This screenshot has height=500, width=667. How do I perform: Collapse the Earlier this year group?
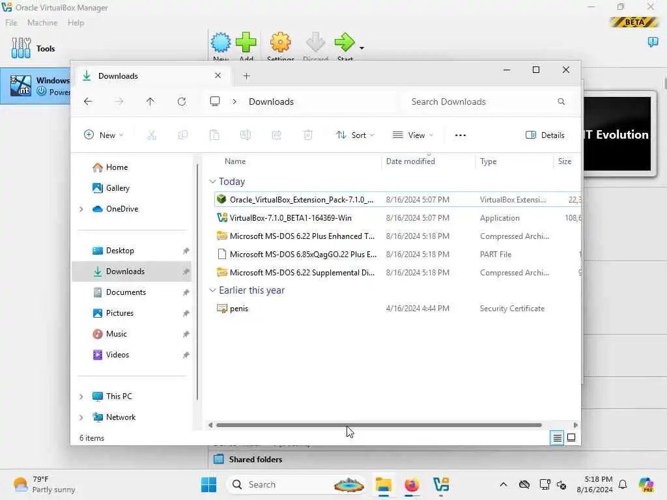pyautogui.click(x=213, y=290)
